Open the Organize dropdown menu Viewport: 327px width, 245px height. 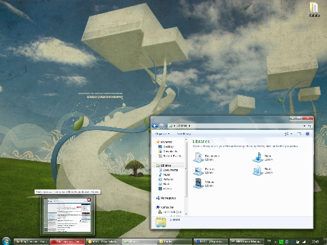162,134
